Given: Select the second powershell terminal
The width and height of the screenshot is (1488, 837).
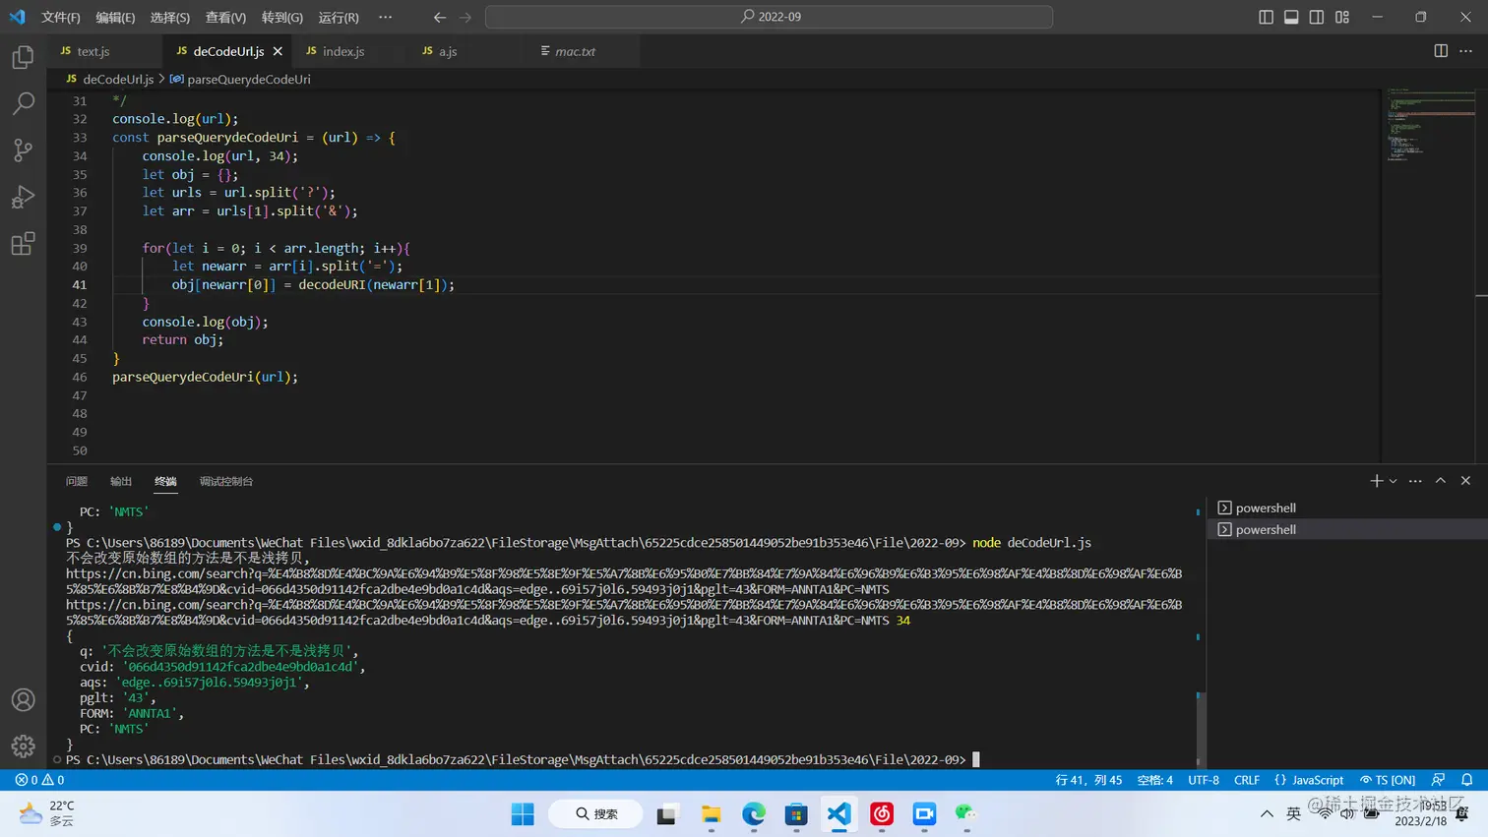Looking at the screenshot, I should (1347, 529).
